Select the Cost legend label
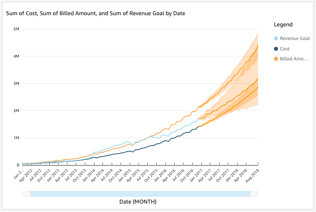Image resolution: width=316 pixels, height=212 pixels. pos(285,49)
